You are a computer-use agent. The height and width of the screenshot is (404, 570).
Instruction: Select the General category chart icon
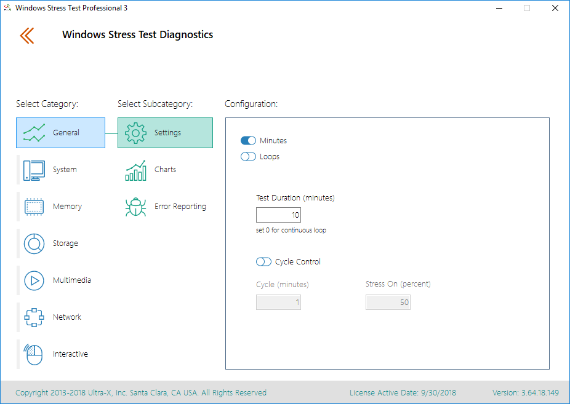click(x=34, y=133)
